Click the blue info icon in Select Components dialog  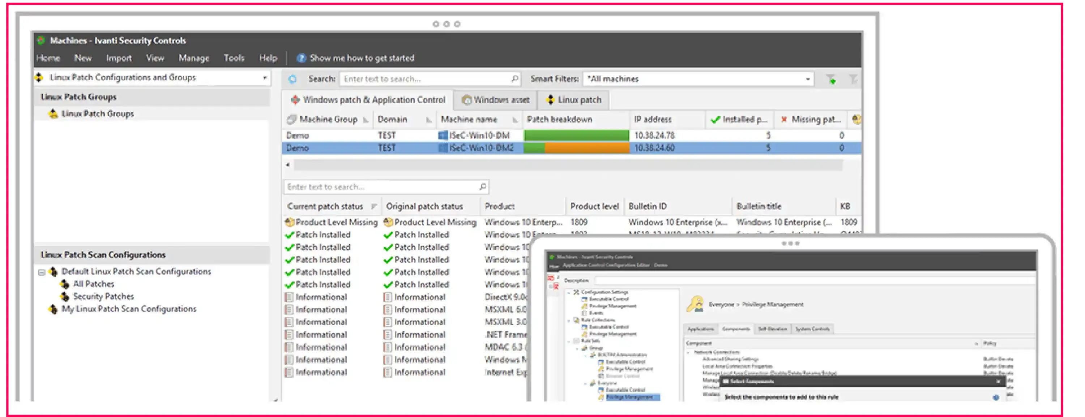tap(996, 397)
